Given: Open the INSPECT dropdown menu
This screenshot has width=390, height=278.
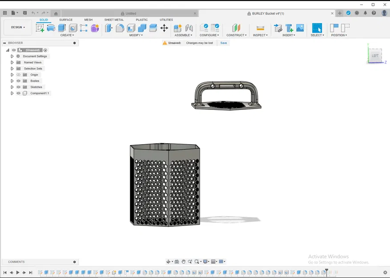Looking at the screenshot, I should tap(260, 35).
